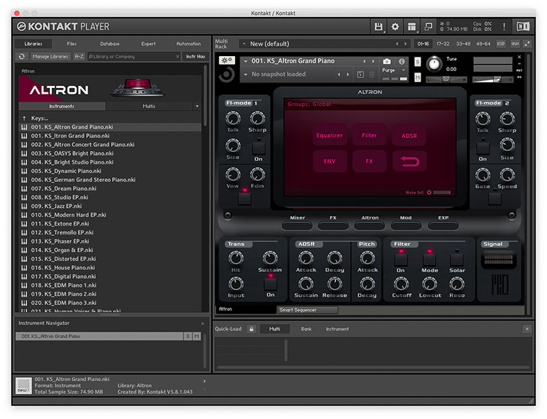The width and height of the screenshot is (547, 419).
Task: Click the Native Instruments logo icon
Action: (522, 27)
